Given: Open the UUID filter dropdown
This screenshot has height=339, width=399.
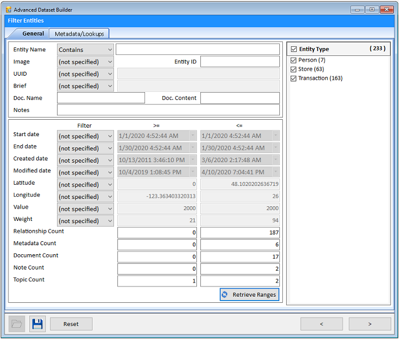Looking at the screenshot, I should coord(85,74).
